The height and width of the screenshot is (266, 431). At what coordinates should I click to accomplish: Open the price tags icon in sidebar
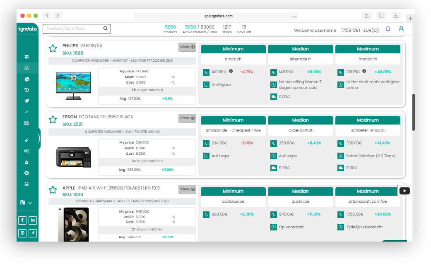[x=26, y=101]
